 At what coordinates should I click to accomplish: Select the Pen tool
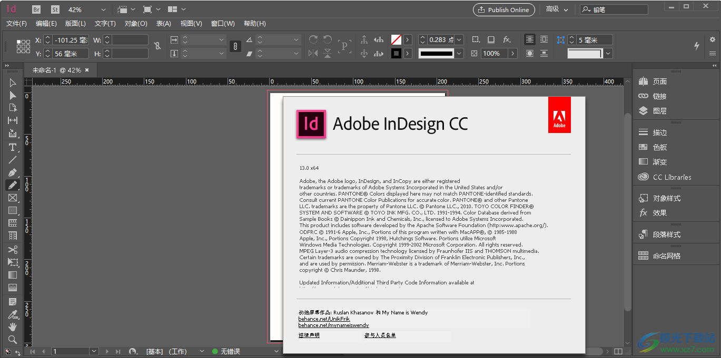[12, 172]
